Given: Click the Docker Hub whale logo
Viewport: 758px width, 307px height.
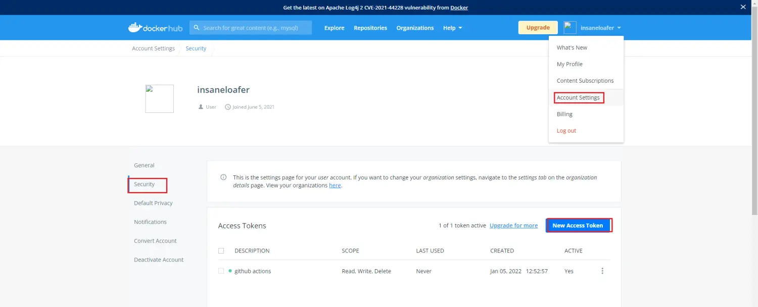Looking at the screenshot, I should coord(155,27).
